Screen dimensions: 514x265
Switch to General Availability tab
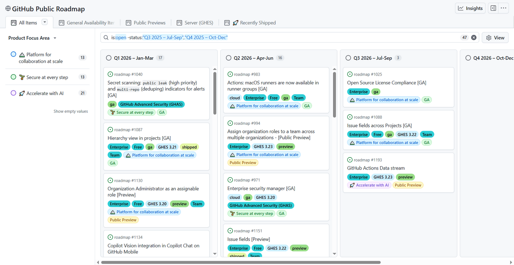point(87,23)
